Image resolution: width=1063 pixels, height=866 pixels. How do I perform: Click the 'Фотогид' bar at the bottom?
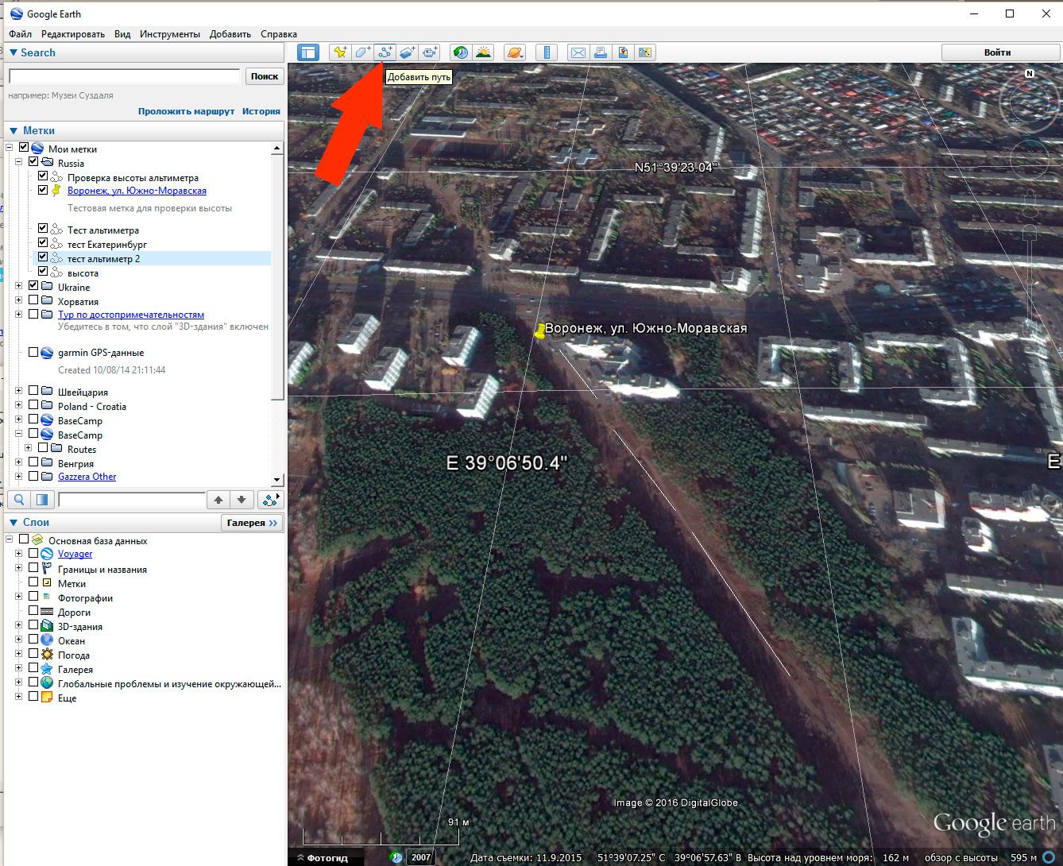[327, 858]
